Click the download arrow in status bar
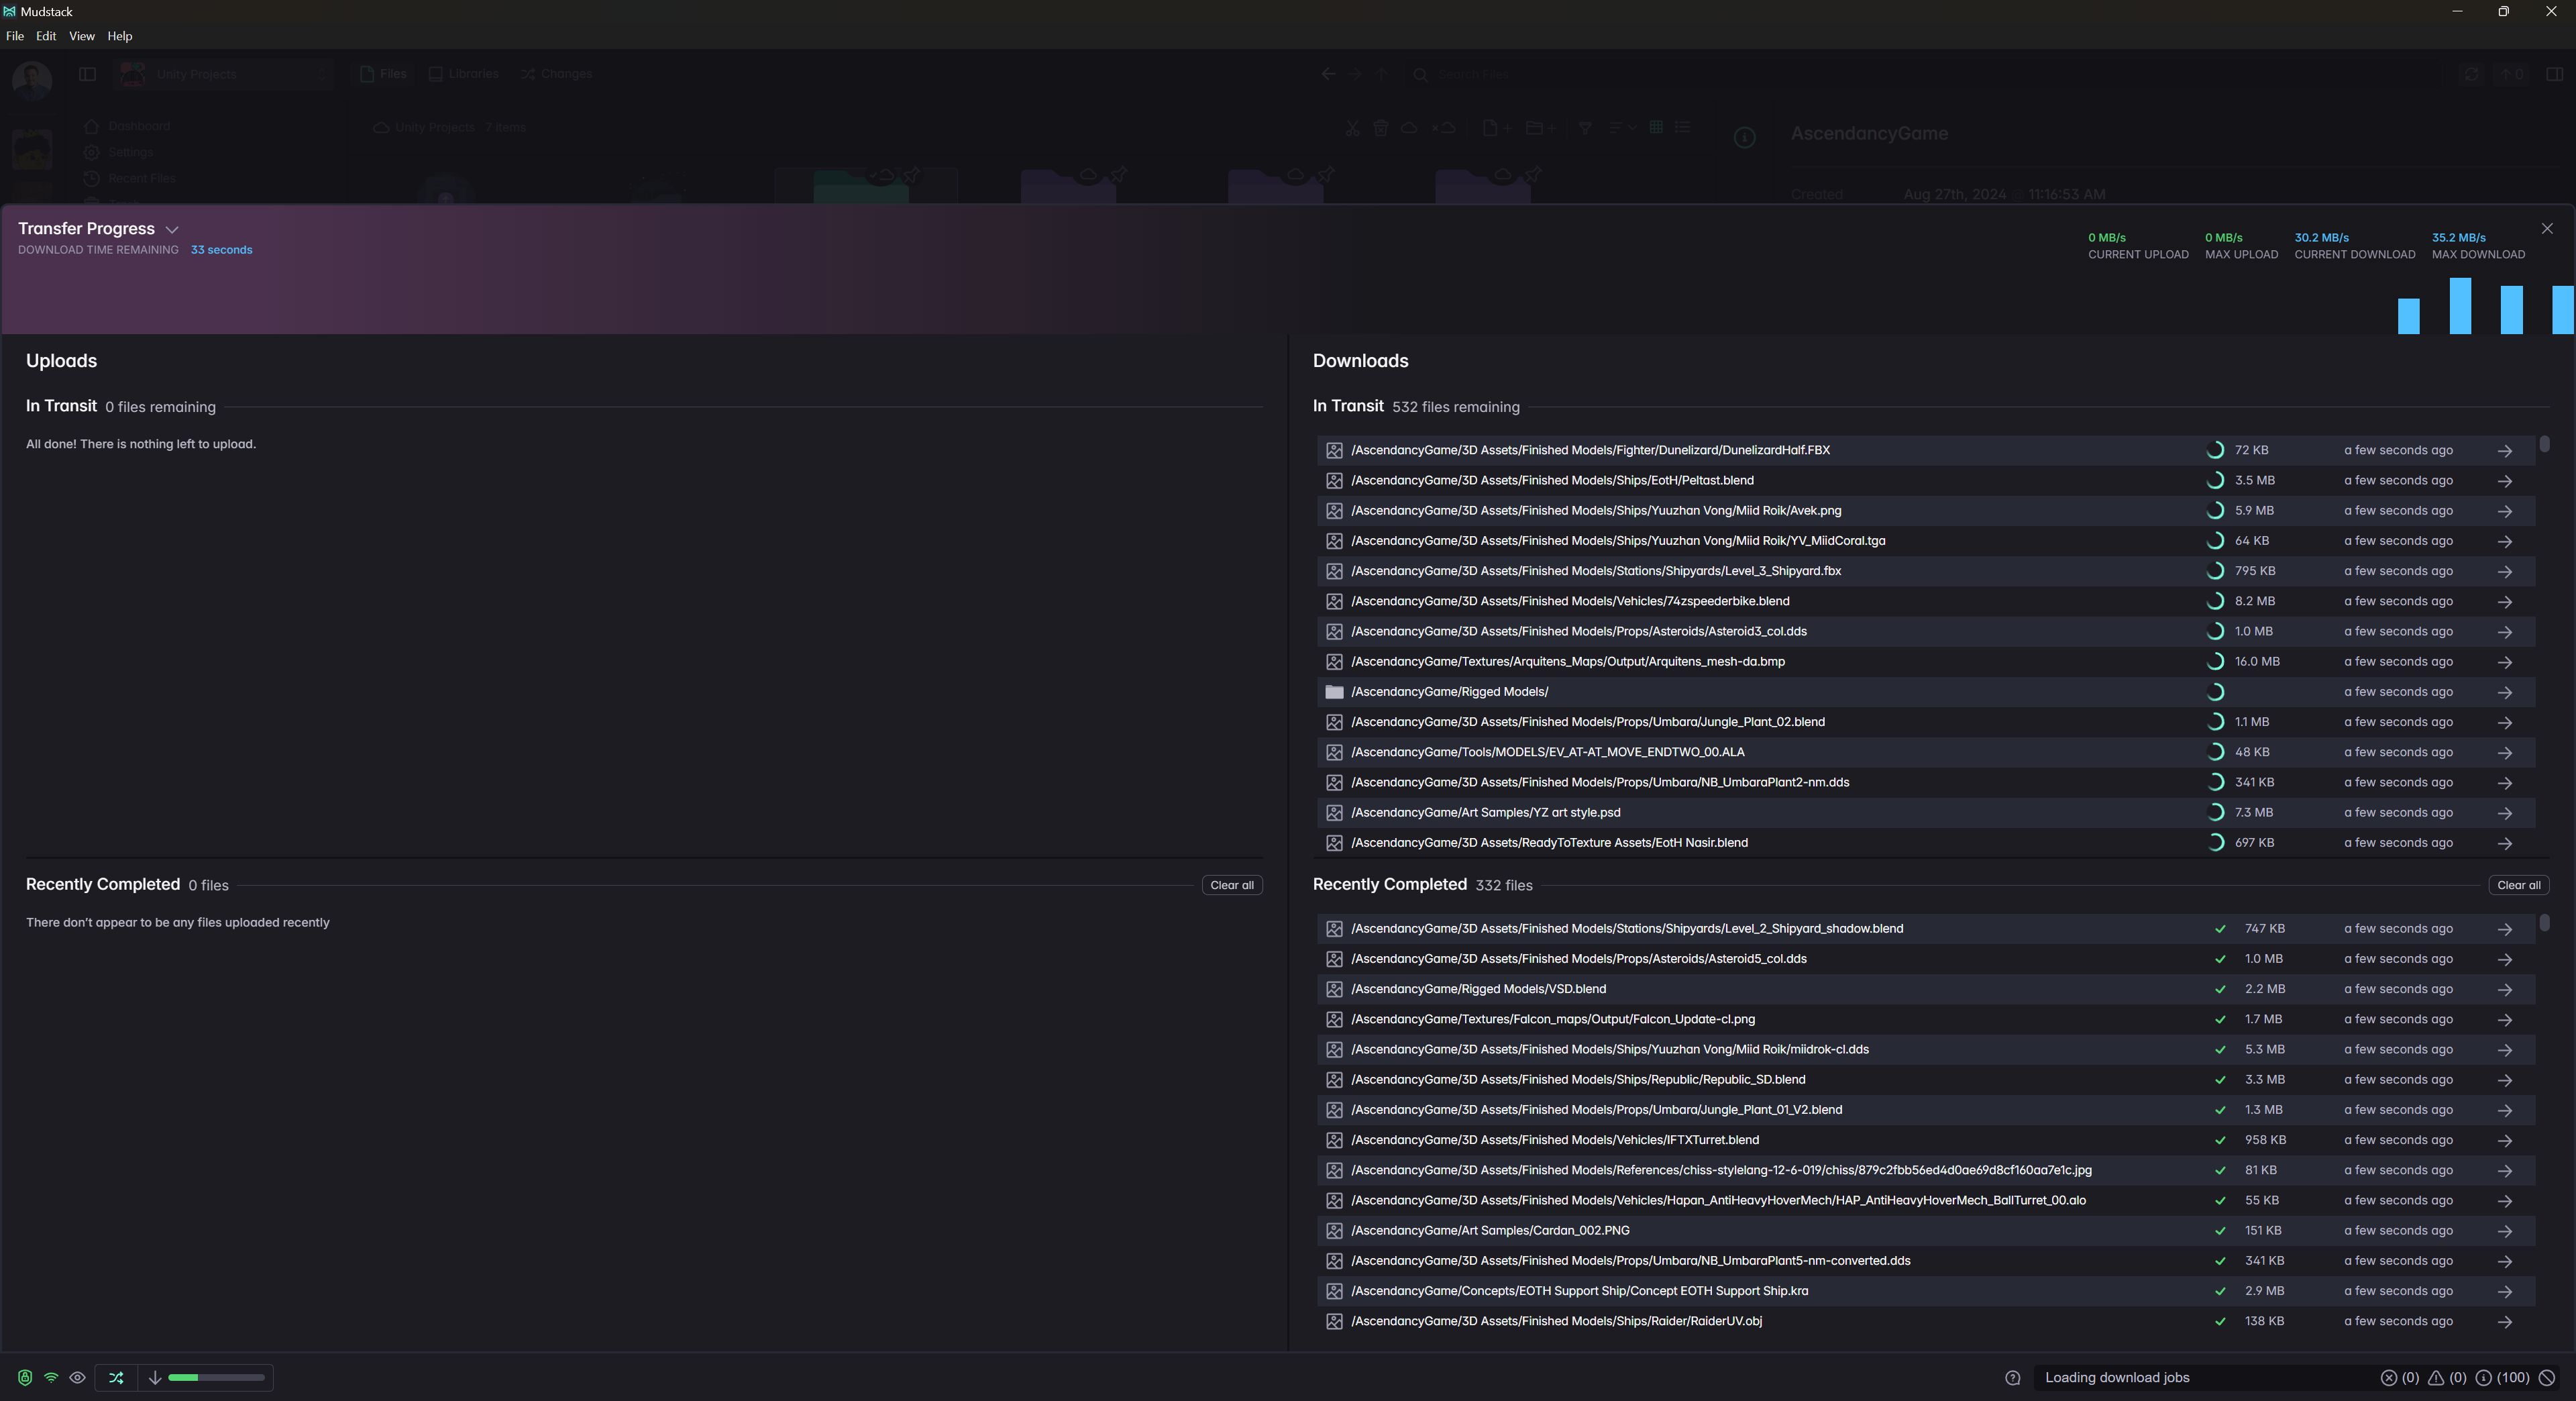The width and height of the screenshot is (2576, 1401). tap(155, 1377)
